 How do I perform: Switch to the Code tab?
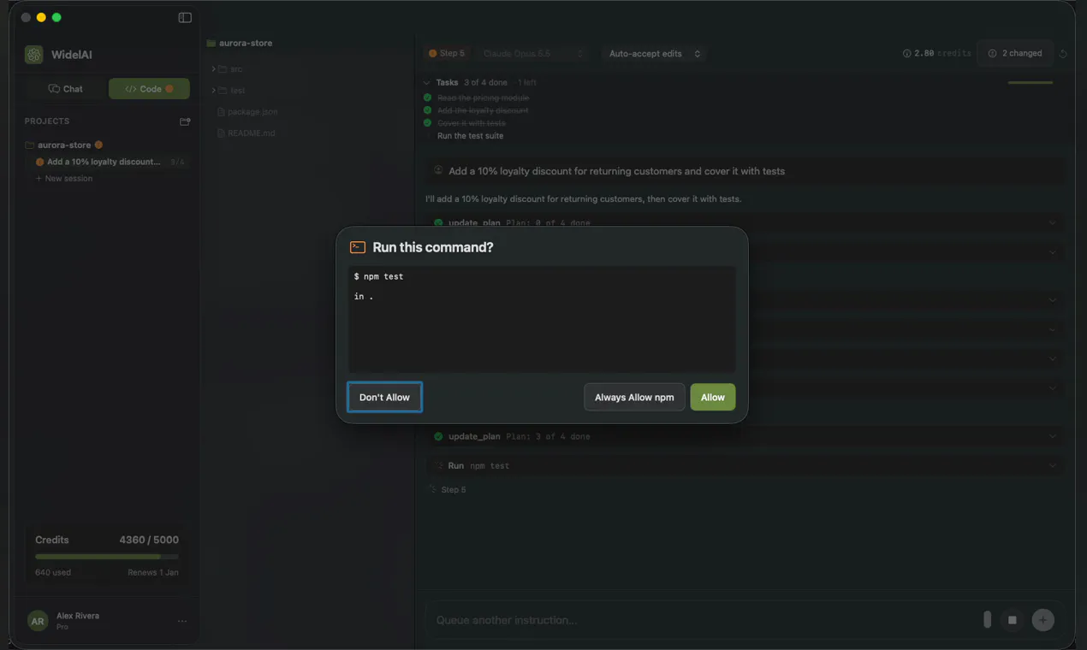[149, 89]
